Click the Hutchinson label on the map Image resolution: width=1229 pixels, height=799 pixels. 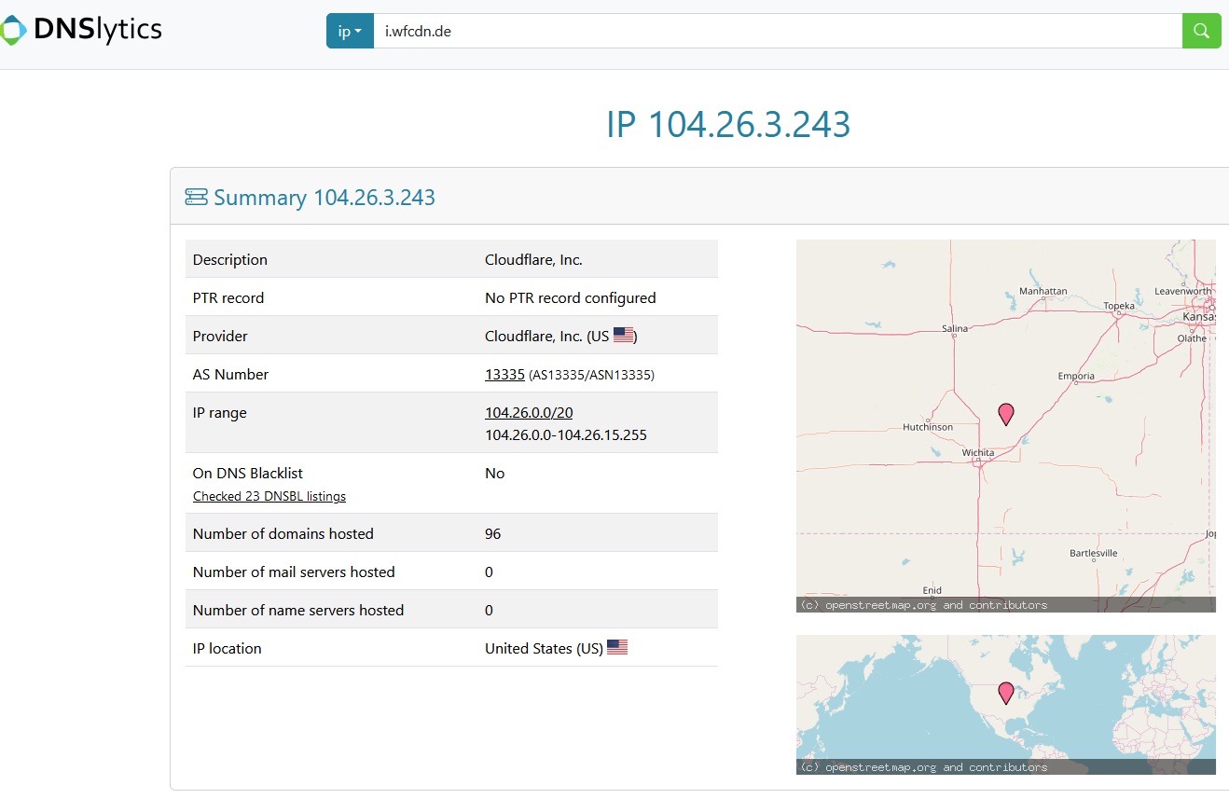pyautogui.click(x=928, y=427)
